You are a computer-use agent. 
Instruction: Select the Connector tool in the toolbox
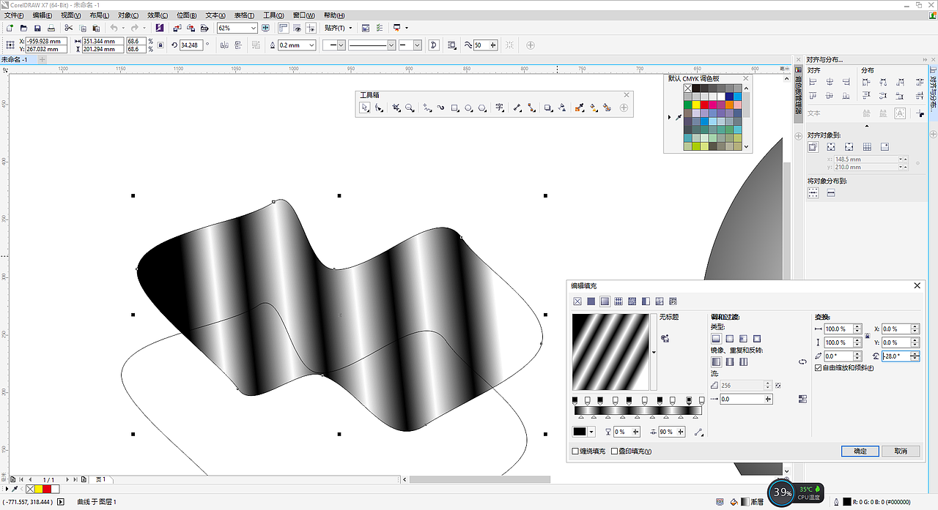pos(531,108)
